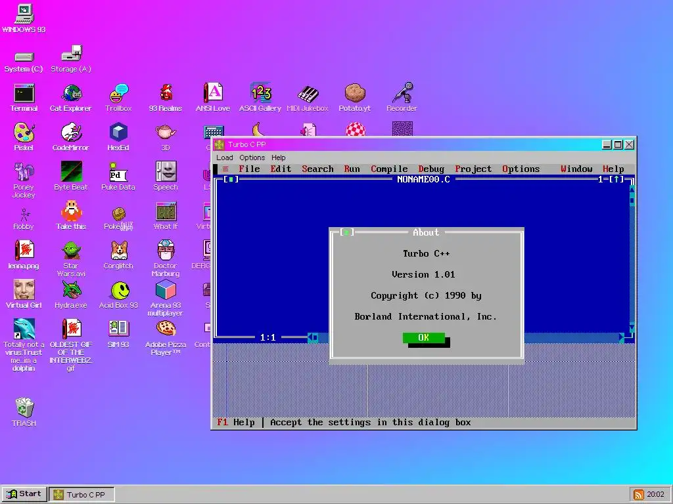Image resolution: width=673 pixels, height=504 pixels.
Task: Launch the SIM 93 icon
Action: (x=118, y=334)
